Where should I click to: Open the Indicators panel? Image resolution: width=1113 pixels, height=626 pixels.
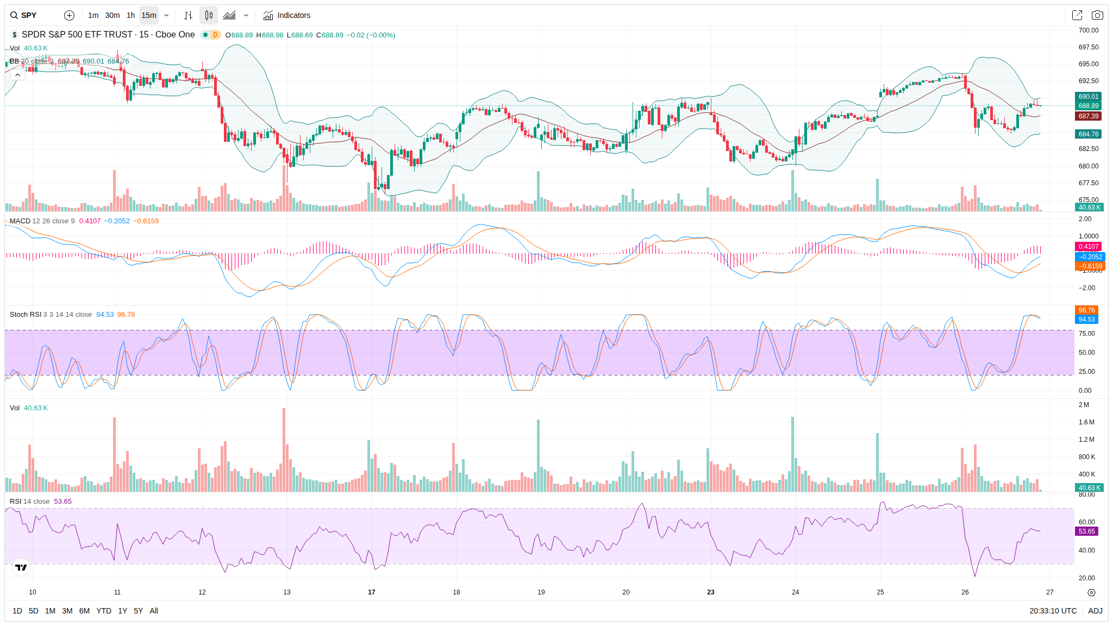[x=287, y=15]
